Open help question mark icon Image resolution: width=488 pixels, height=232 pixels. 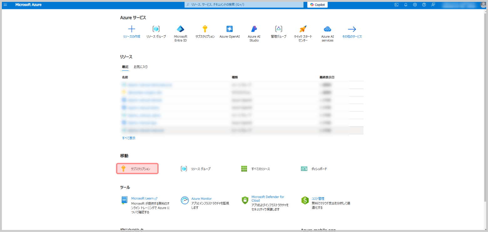tap(424, 5)
